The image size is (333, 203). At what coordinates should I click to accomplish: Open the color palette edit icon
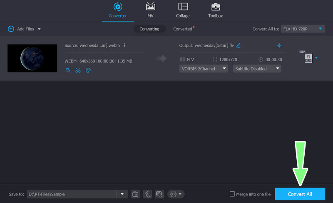[88, 70]
